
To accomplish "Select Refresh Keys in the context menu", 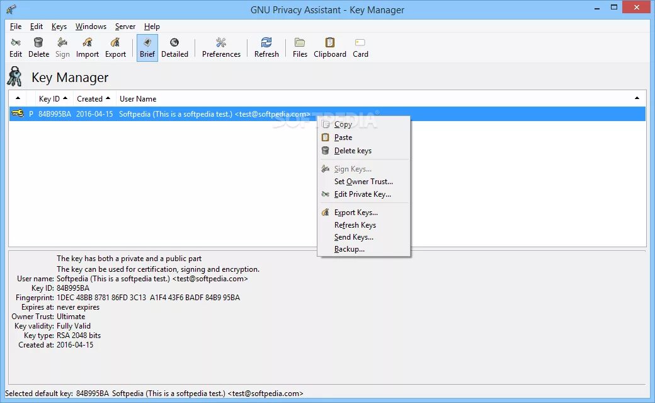I will [363, 225].
